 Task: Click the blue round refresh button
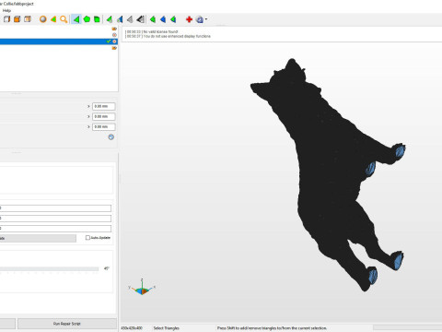pyautogui.click(x=111, y=137)
